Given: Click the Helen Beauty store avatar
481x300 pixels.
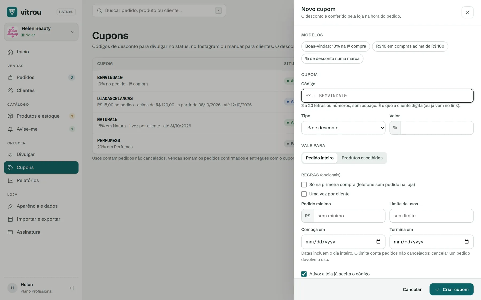Looking at the screenshot, I should click(x=13, y=32).
